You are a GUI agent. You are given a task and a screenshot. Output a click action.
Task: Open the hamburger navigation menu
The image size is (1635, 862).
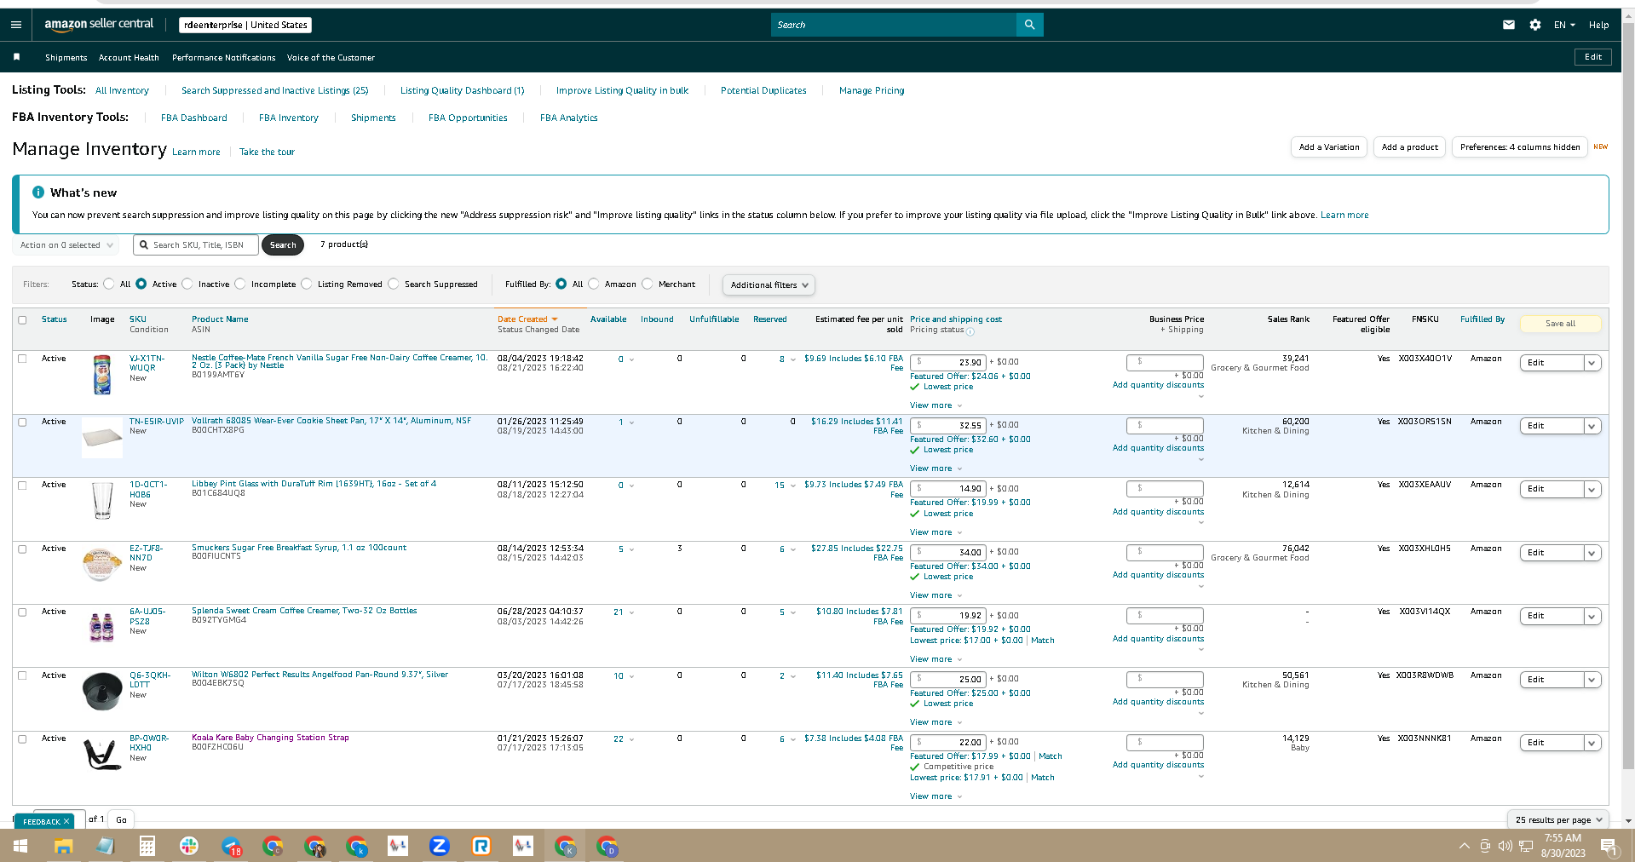click(16, 25)
